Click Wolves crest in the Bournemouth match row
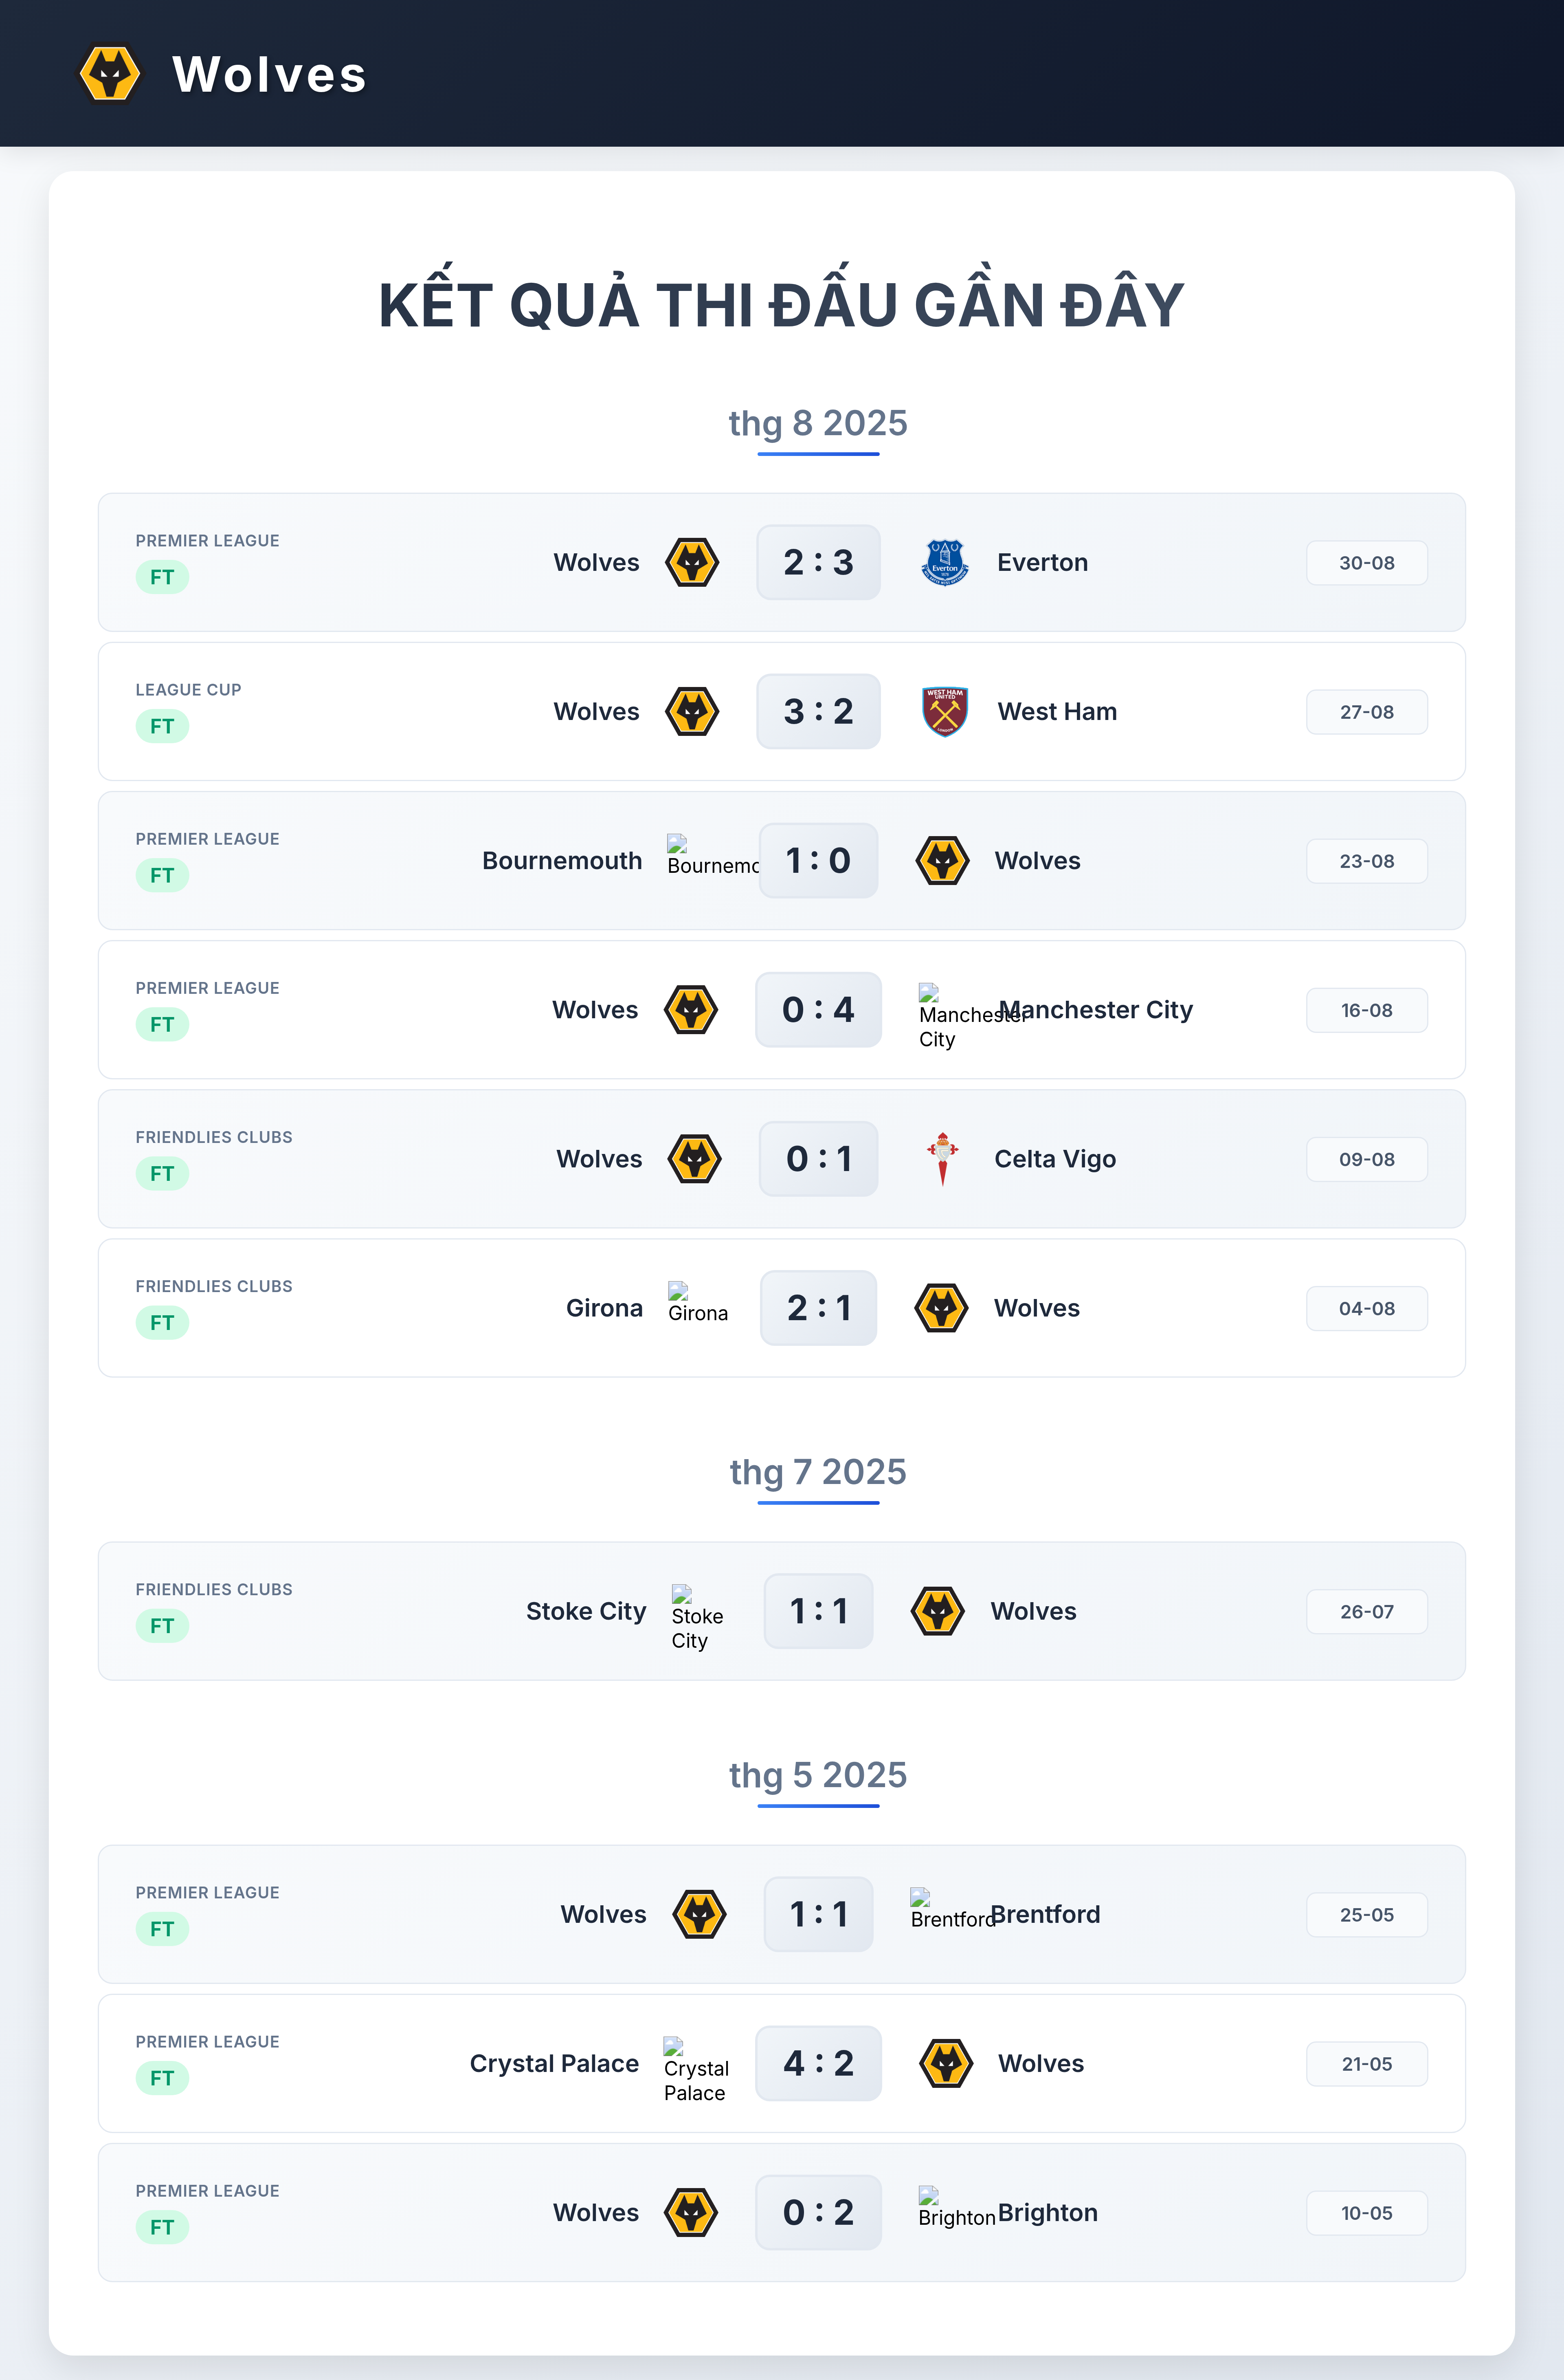Image resolution: width=1564 pixels, height=2380 pixels. (x=942, y=860)
